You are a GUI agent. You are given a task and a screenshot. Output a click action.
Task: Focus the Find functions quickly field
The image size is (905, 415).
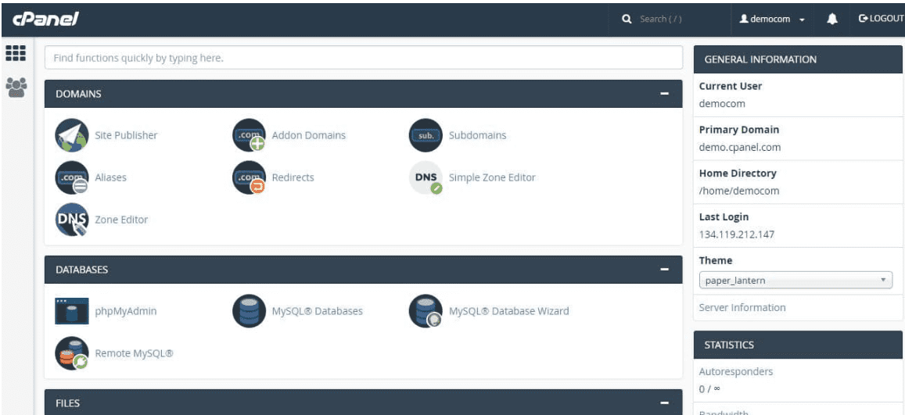(x=364, y=58)
